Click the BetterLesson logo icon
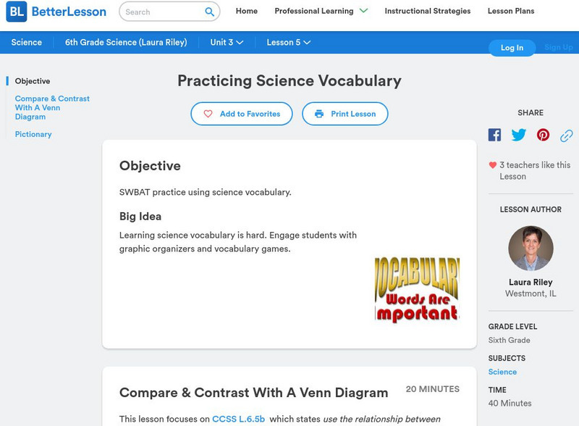The height and width of the screenshot is (426, 579). tap(16, 12)
